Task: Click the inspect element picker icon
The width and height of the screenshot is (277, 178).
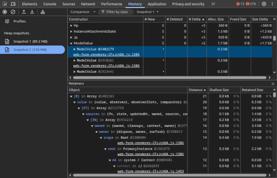Action: pos(5,4)
